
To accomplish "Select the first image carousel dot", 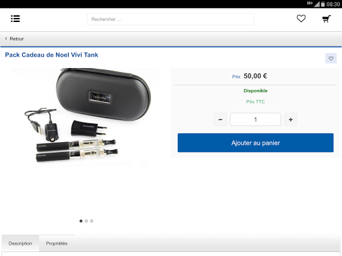I will [81, 221].
